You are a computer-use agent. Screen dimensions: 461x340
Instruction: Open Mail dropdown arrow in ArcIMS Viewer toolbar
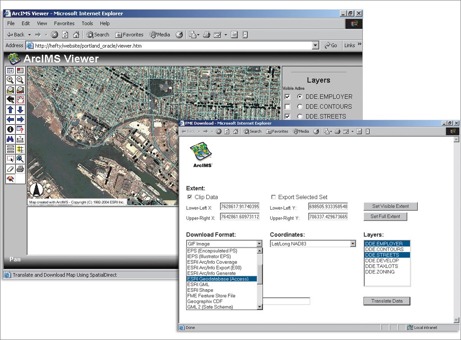click(198, 35)
